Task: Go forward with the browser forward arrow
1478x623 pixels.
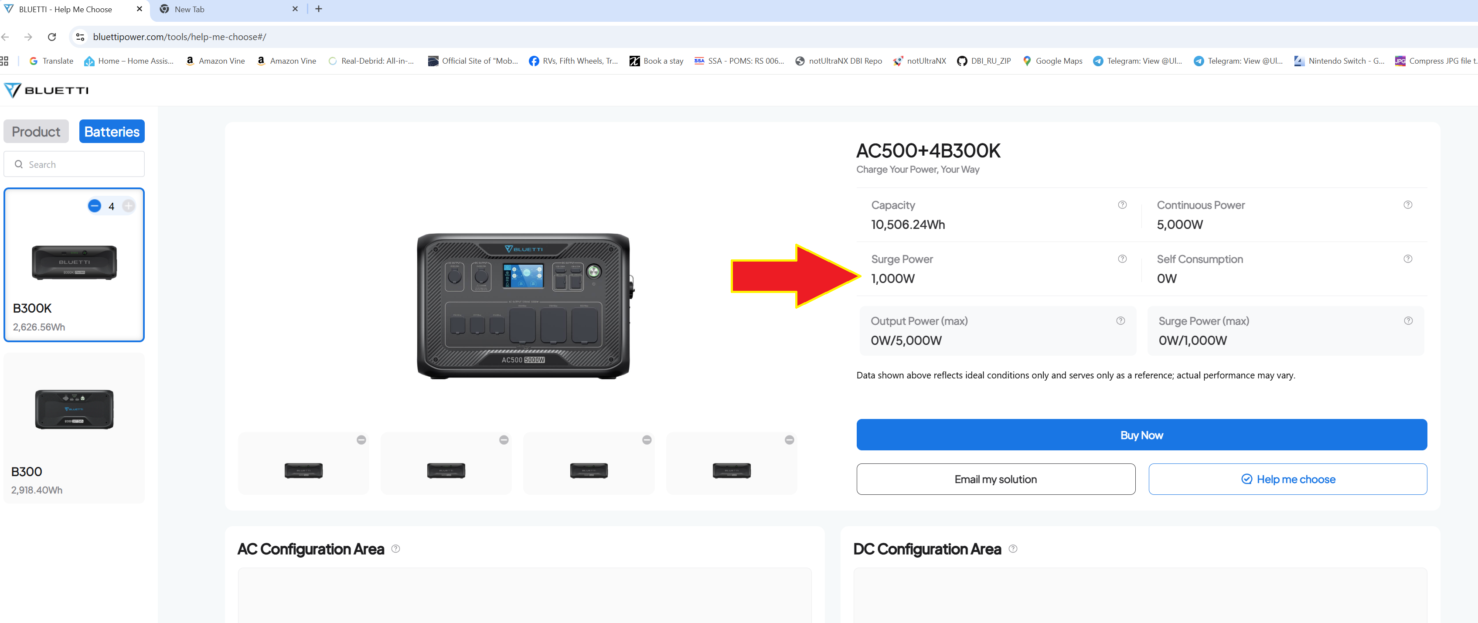Action: pyautogui.click(x=28, y=37)
